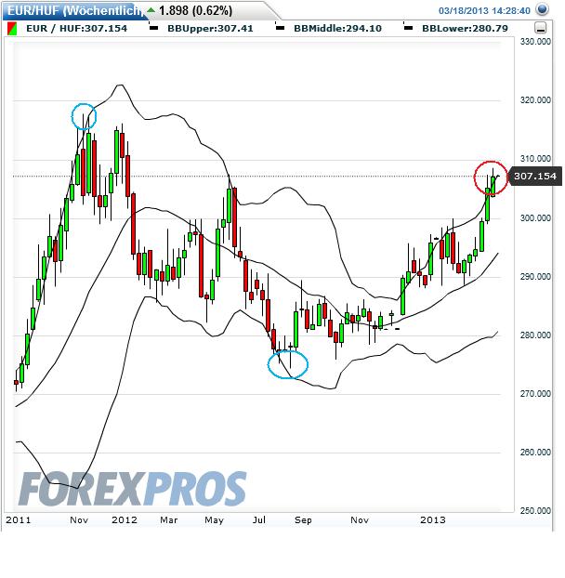Click the timestamp 03/18/2013 14:28:40

pyautogui.click(x=484, y=11)
